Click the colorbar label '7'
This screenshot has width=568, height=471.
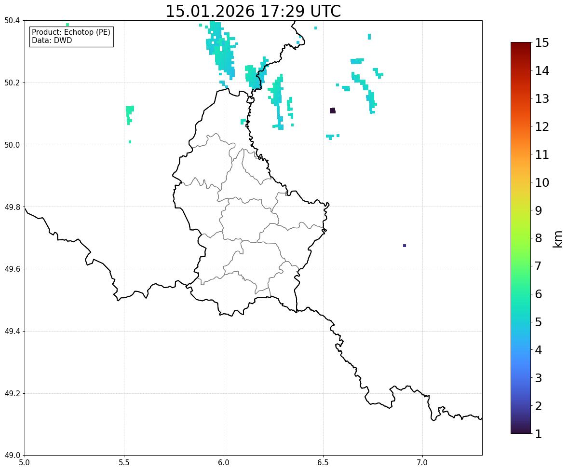pyautogui.click(x=539, y=266)
